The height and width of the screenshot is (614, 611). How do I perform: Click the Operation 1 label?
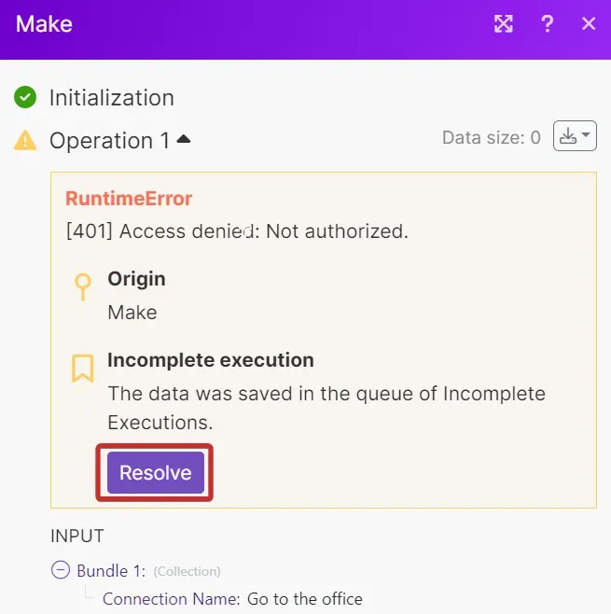click(109, 141)
